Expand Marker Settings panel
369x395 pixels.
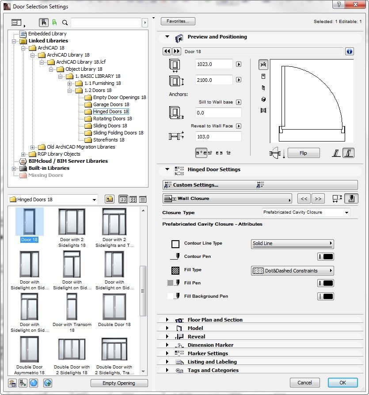tap(167, 353)
